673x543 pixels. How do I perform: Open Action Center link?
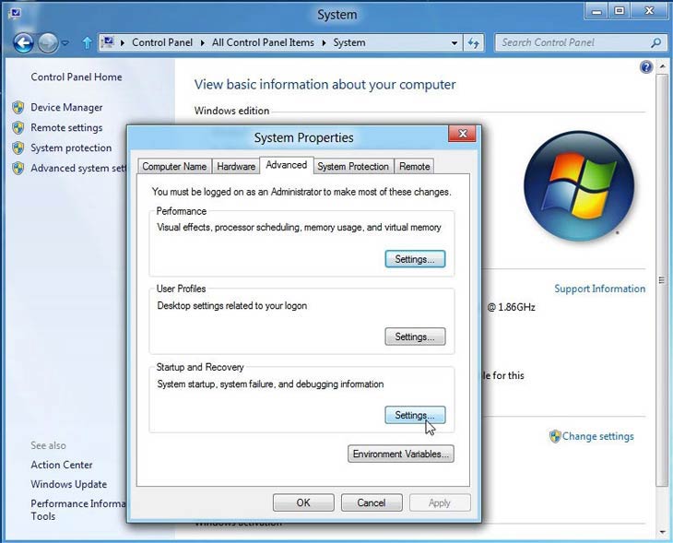point(62,465)
